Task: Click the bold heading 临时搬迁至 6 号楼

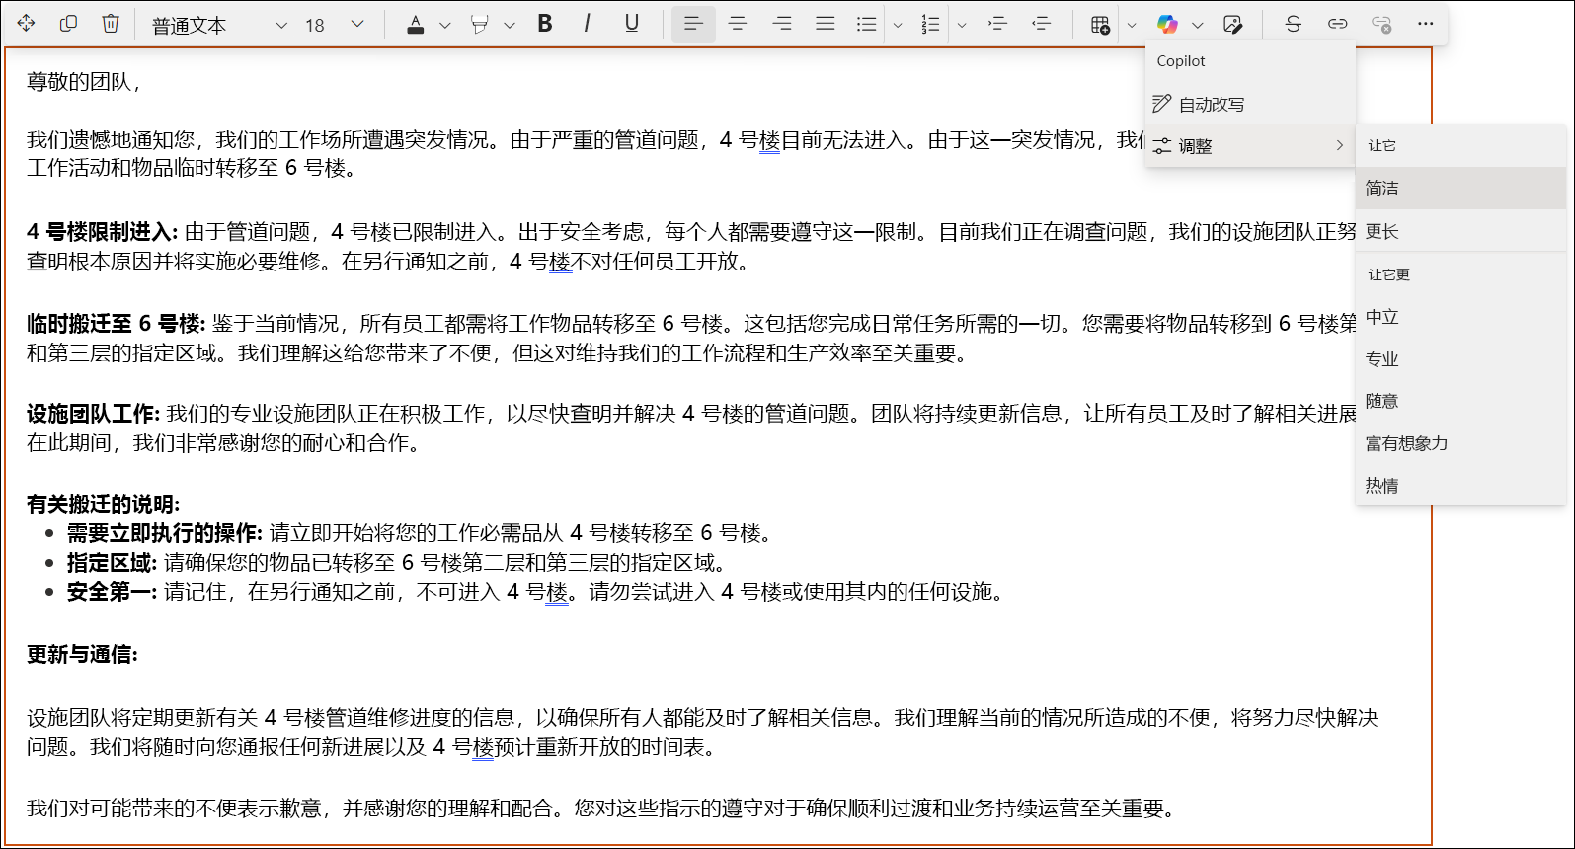Action: [116, 324]
